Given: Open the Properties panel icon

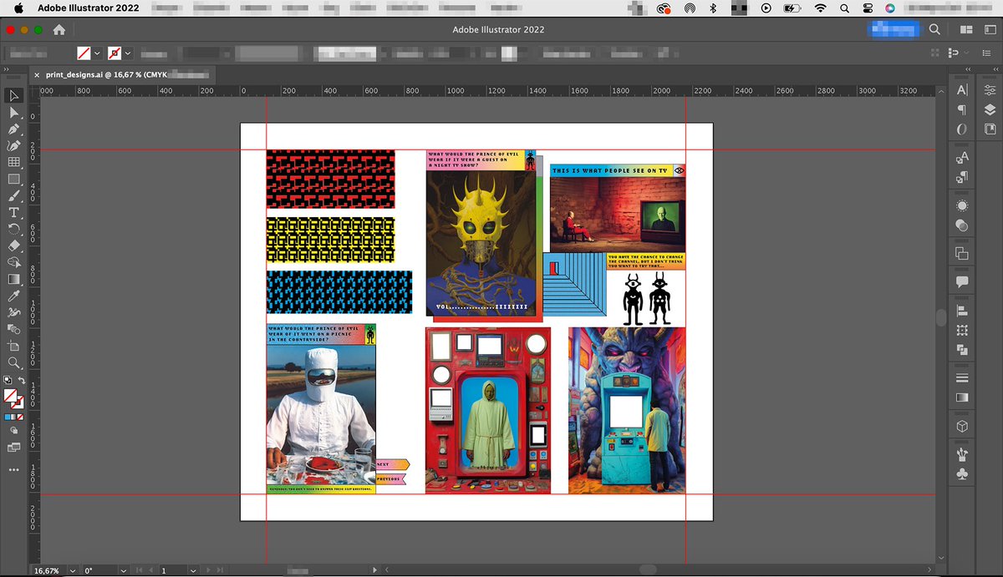Looking at the screenshot, I should tap(990, 90).
